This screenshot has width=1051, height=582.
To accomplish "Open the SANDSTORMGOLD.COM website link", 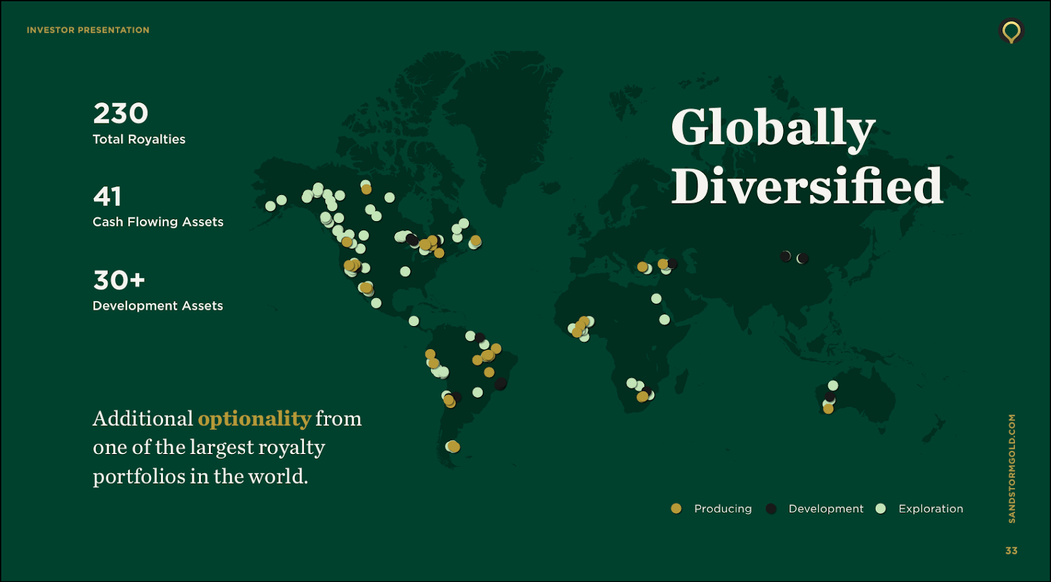I will [x=1012, y=468].
